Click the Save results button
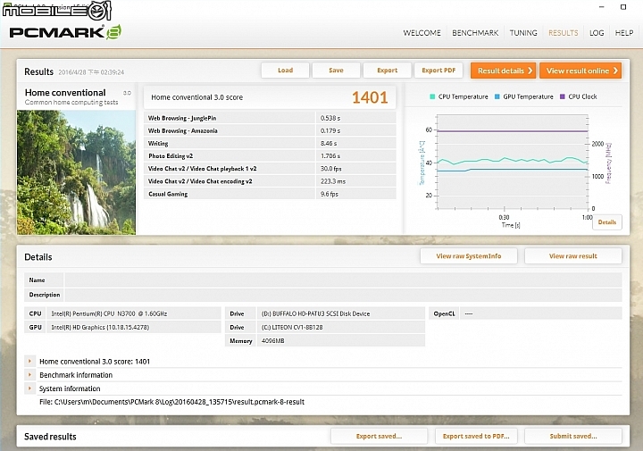The width and height of the screenshot is (643, 451). pos(336,71)
